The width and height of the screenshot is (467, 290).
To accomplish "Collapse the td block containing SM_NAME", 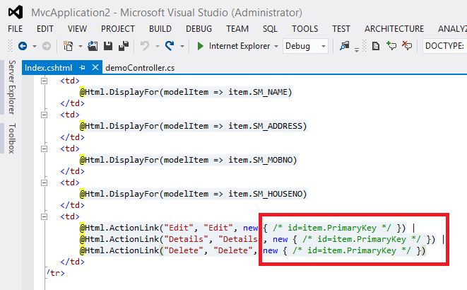I will click(x=44, y=81).
